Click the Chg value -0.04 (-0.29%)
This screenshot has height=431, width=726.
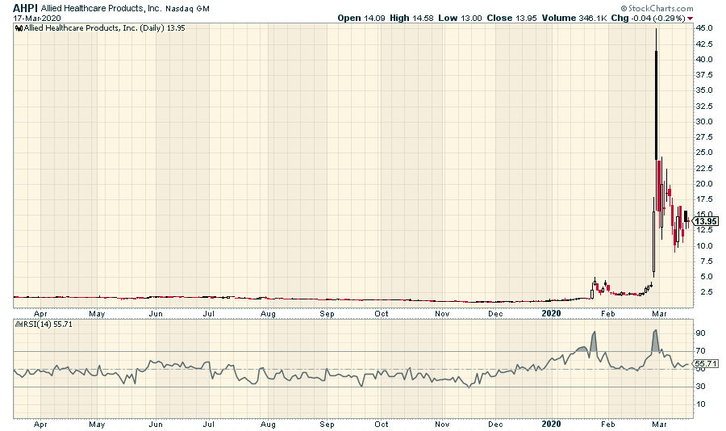click(x=658, y=18)
